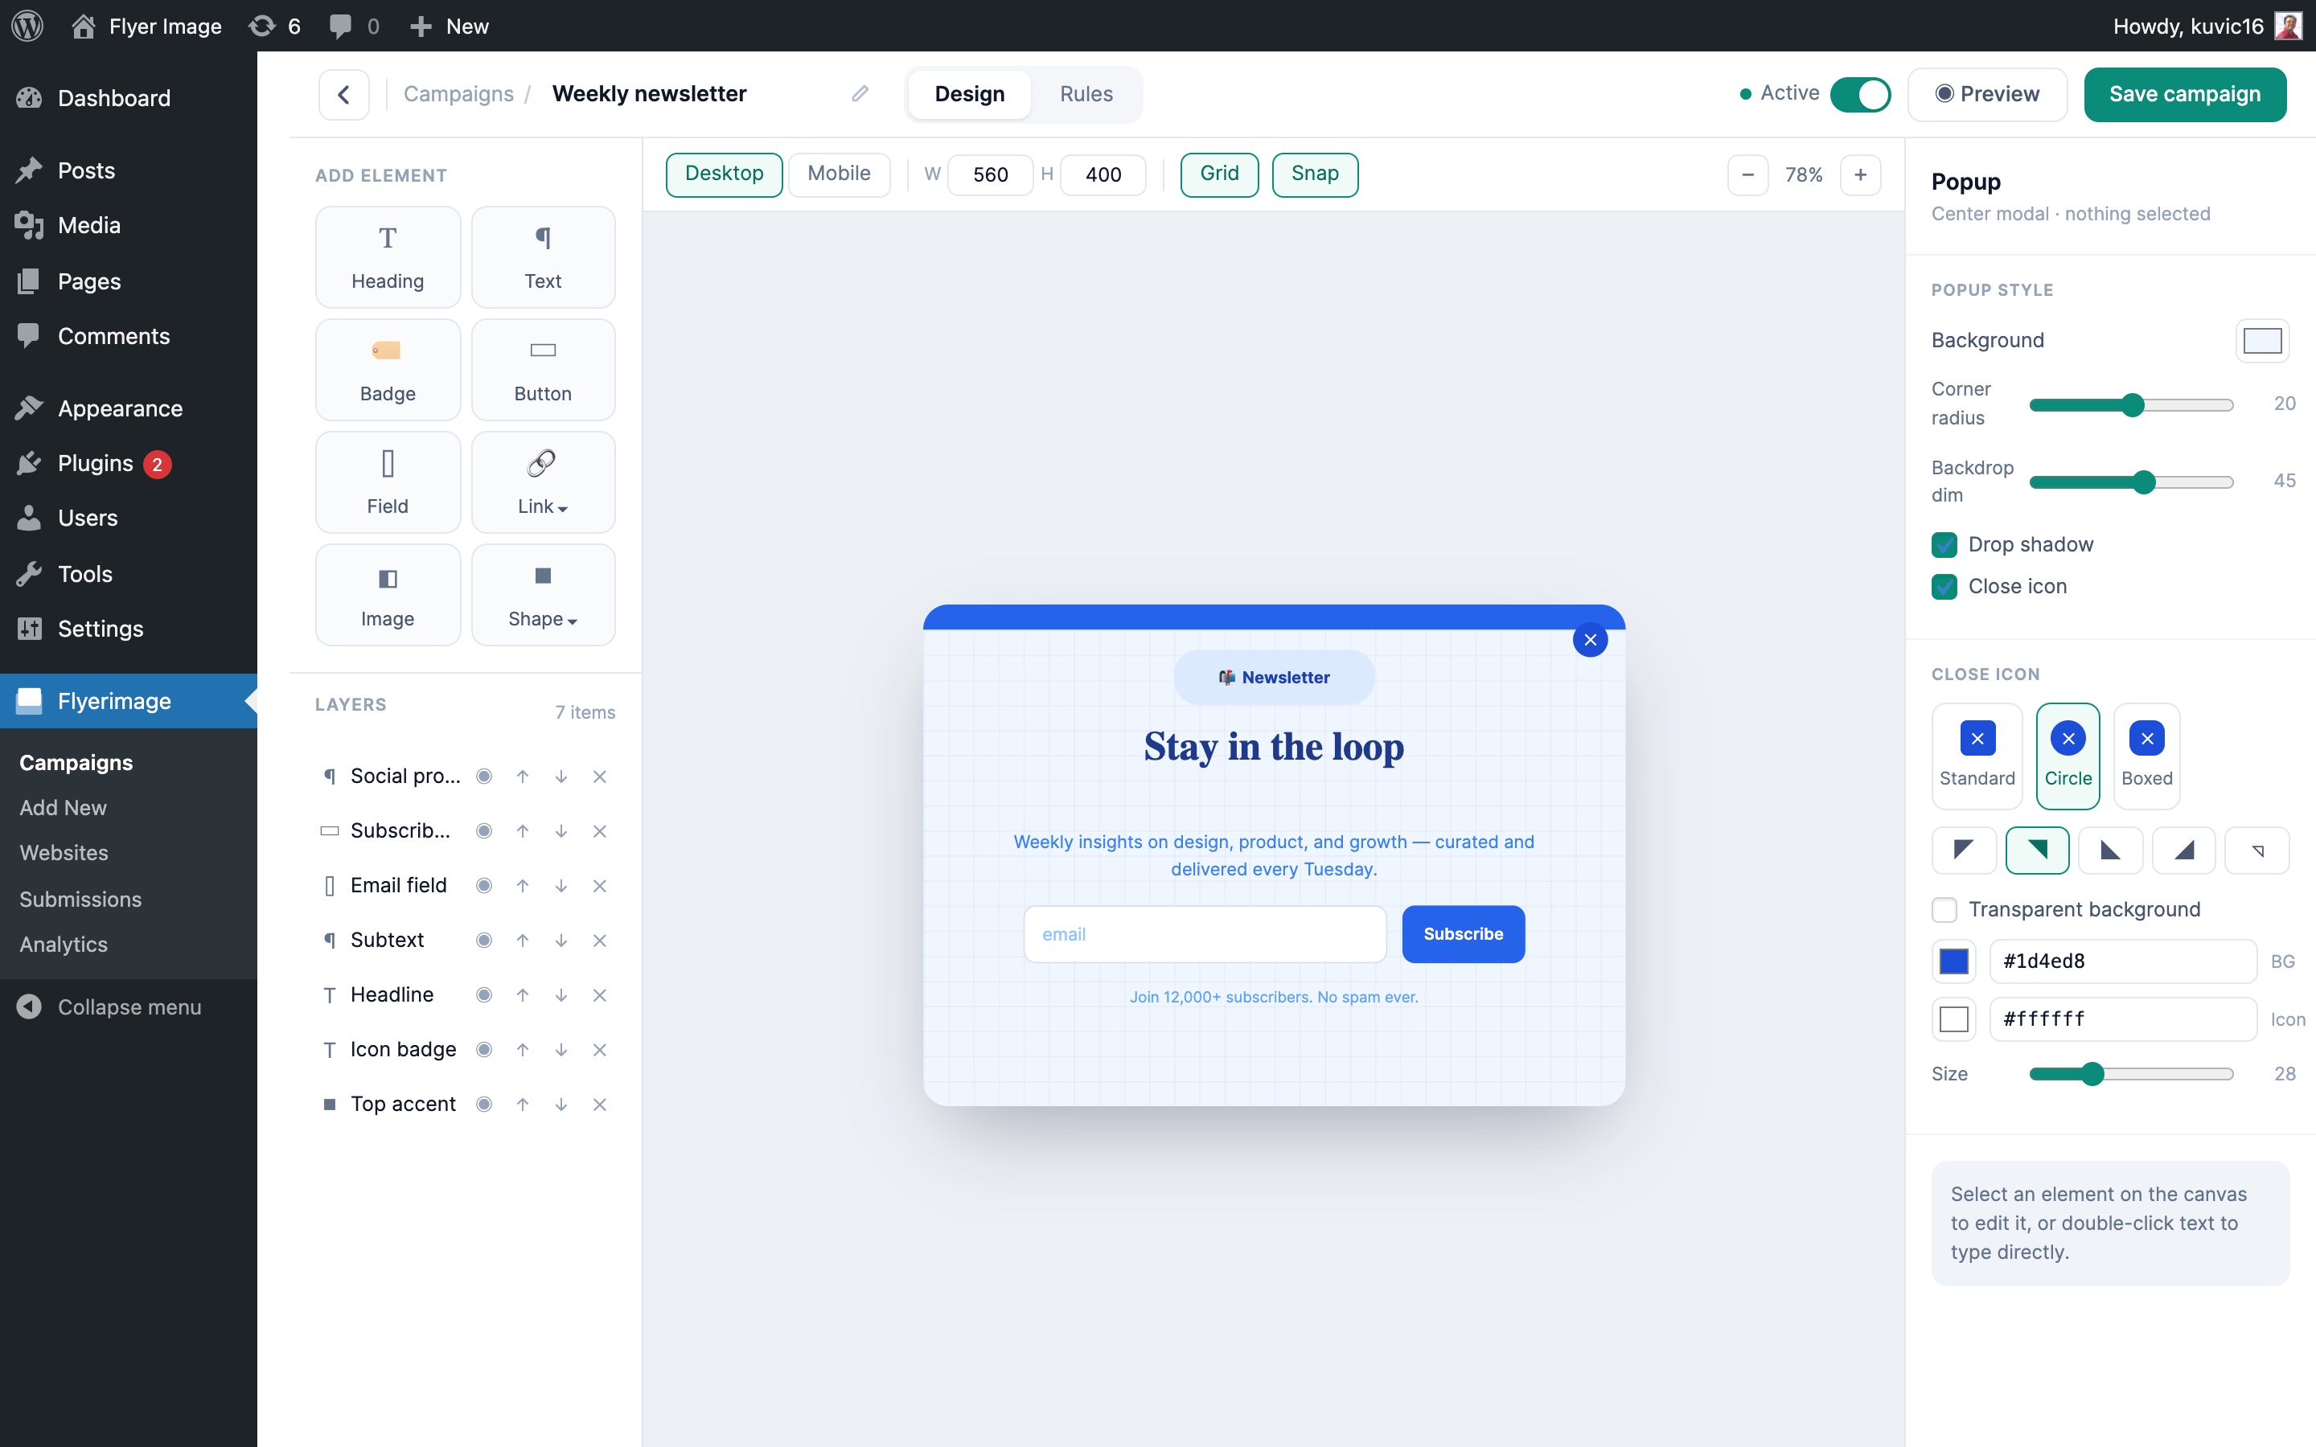Open the Shape element dropdown
Screen dimensions: 2316x1447
(x=543, y=595)
